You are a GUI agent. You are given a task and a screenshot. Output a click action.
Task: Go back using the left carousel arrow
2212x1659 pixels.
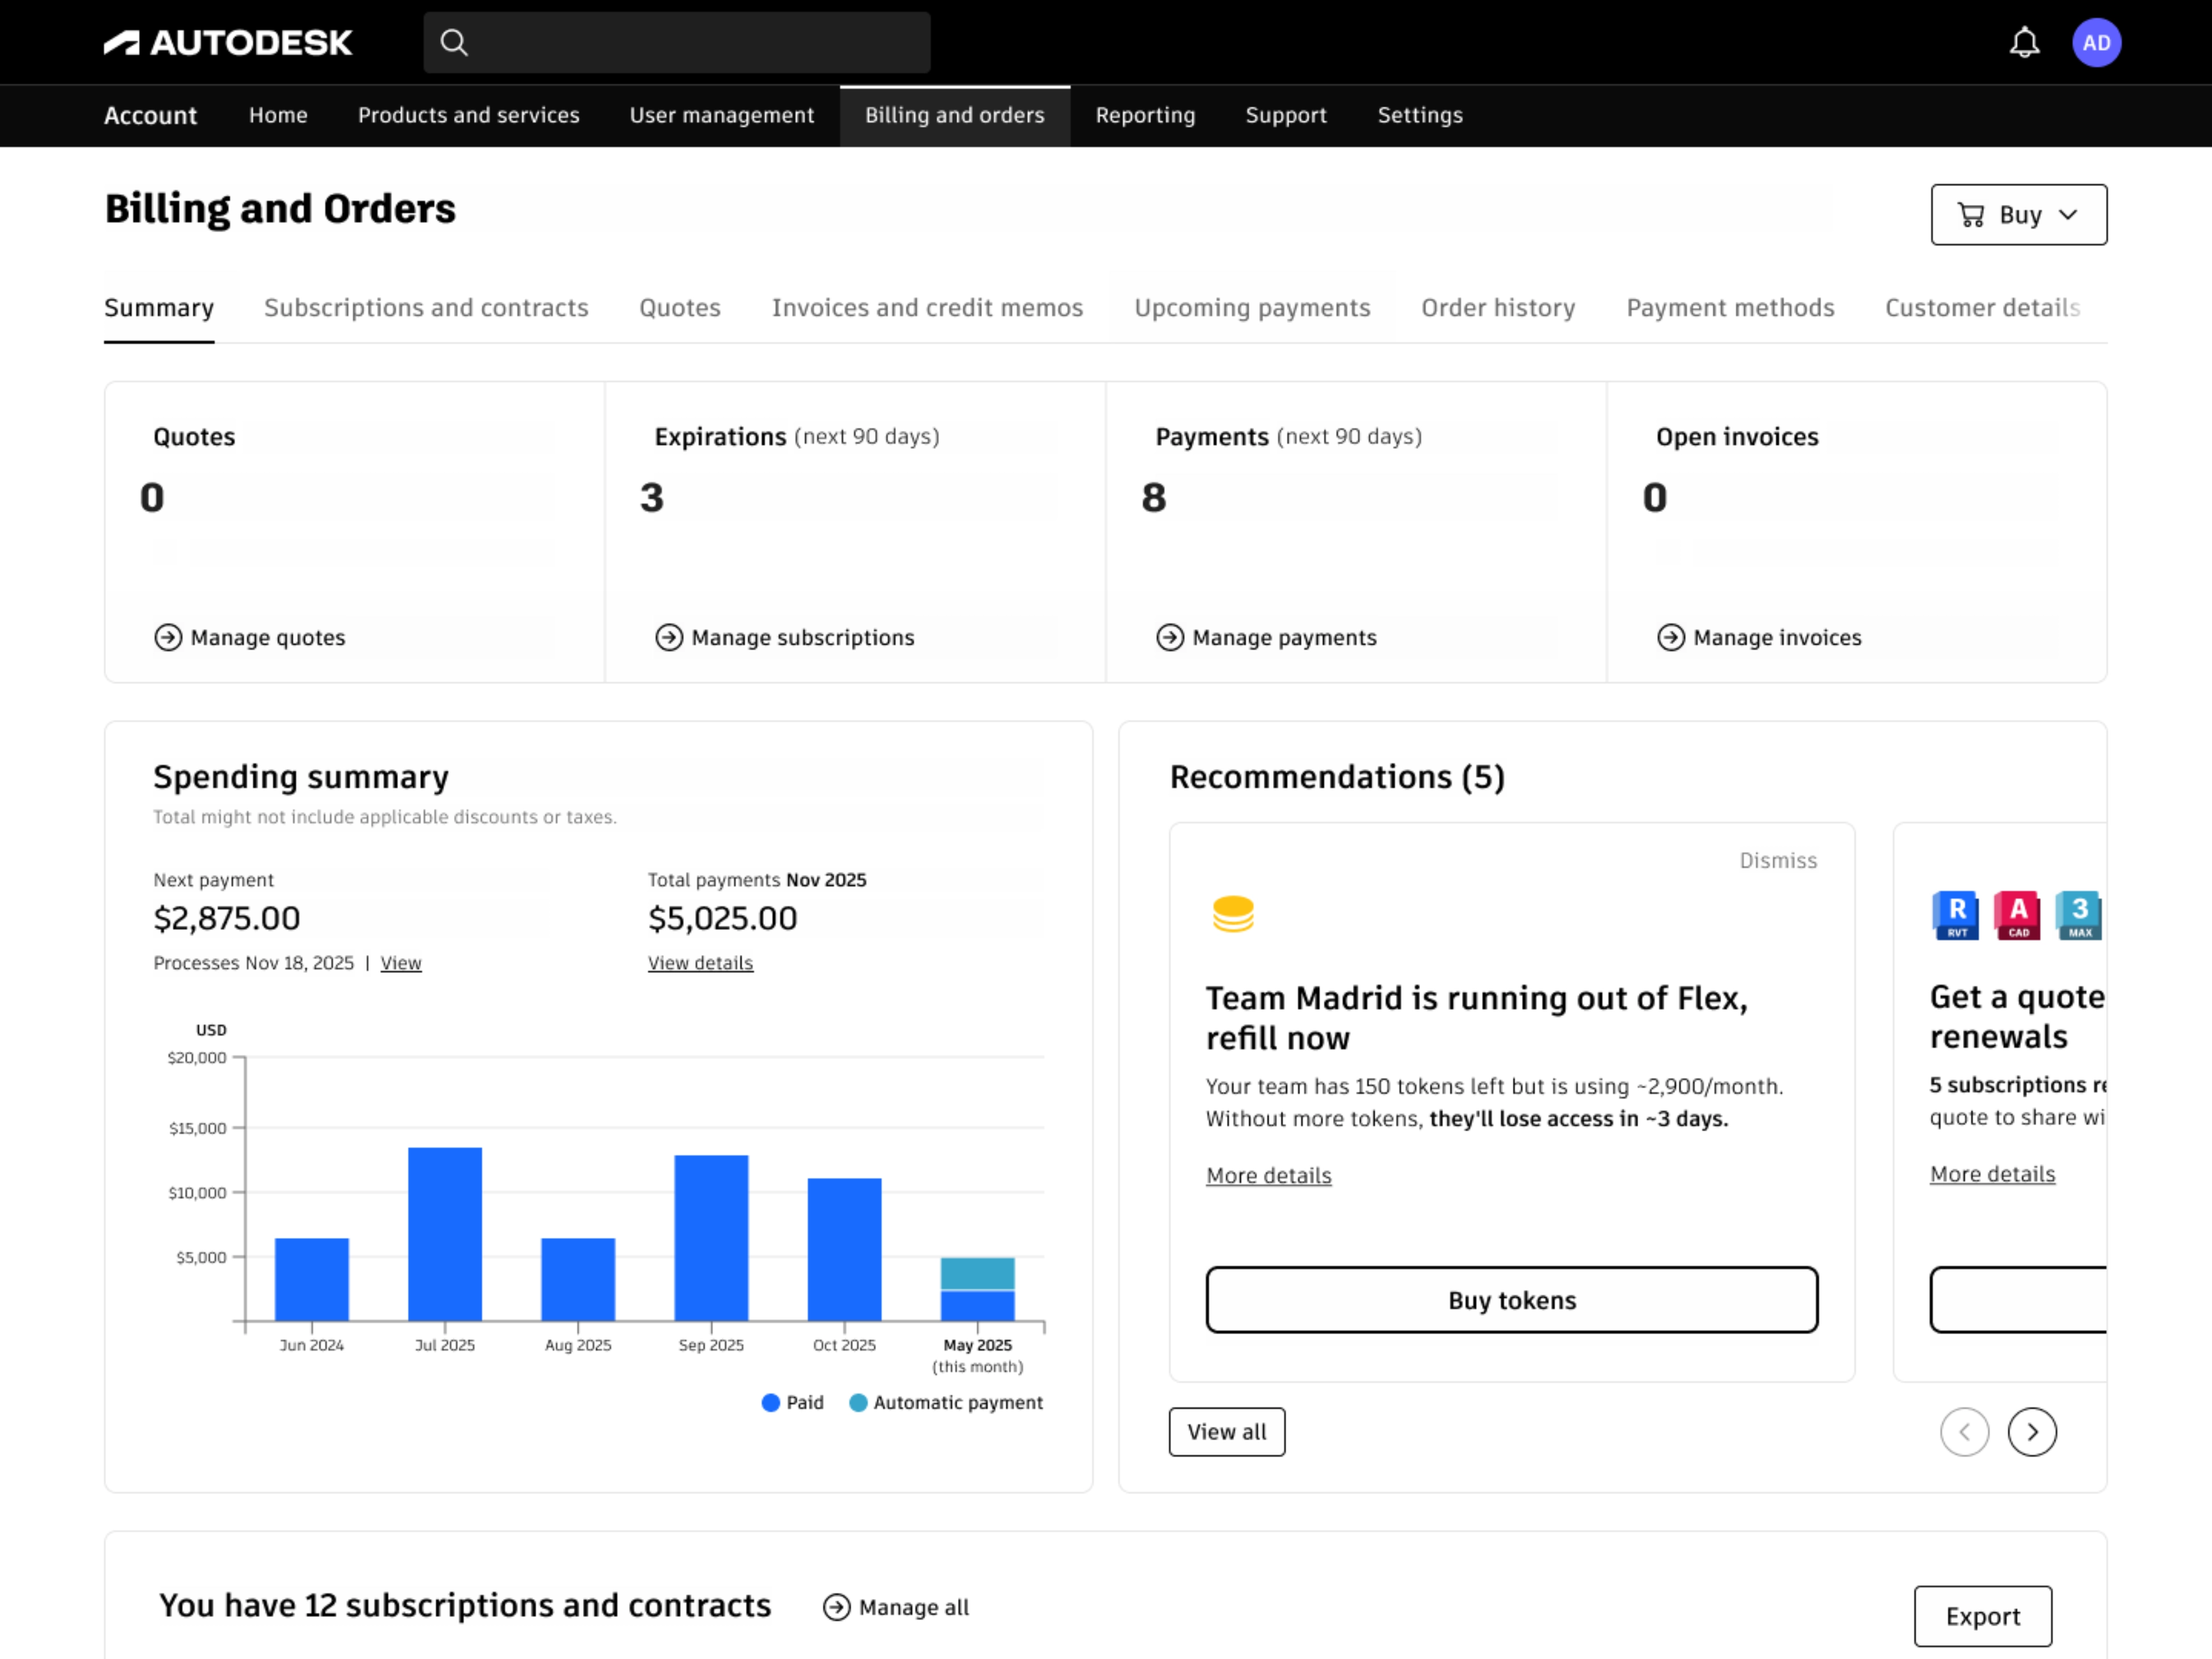pyautogui.click(x=1965, y=1432)
